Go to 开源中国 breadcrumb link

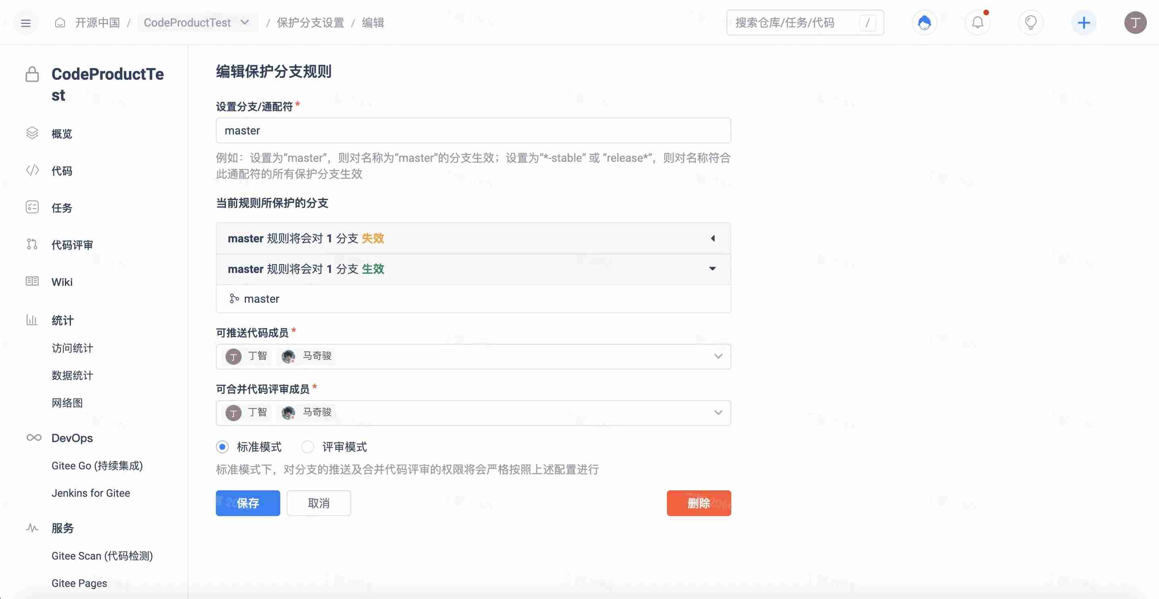pyautogui.click(x=97, y=23)
